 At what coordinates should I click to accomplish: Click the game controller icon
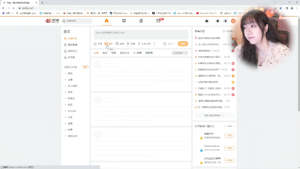pos(207,21)
